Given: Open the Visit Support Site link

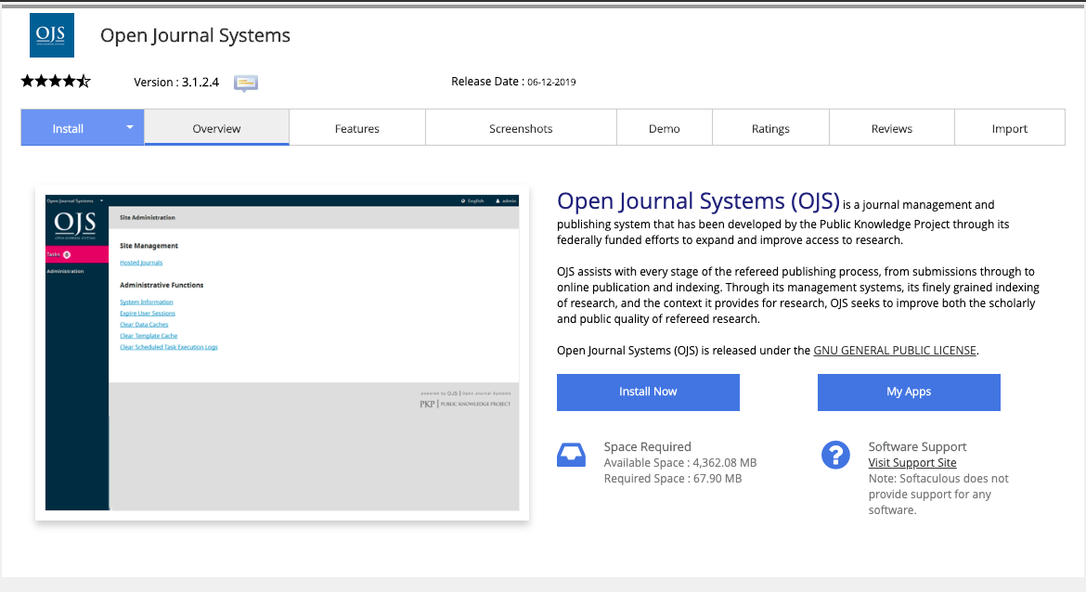Looking at the screenshot, I should (x=912, y=462).
